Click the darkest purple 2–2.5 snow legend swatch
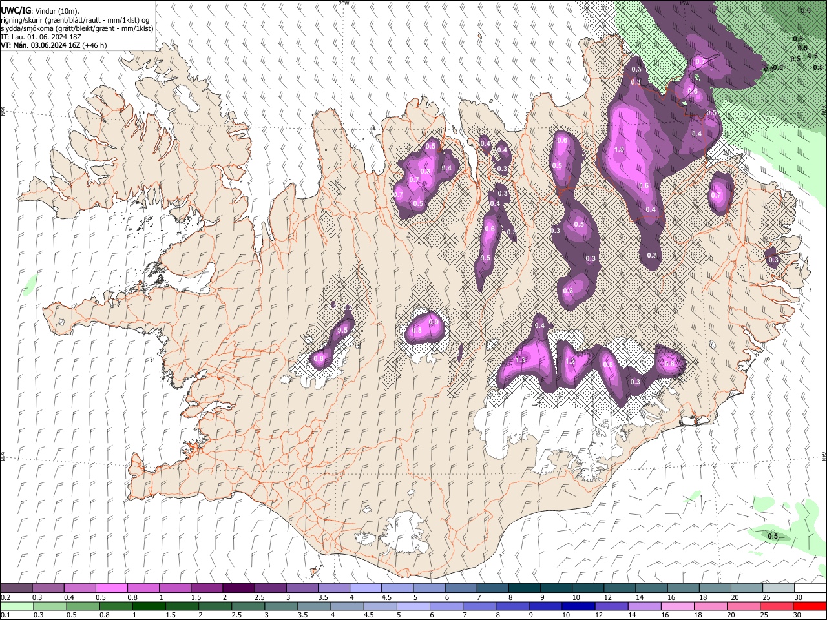Viewport: 827px width, 620px height. coord(238,588)
